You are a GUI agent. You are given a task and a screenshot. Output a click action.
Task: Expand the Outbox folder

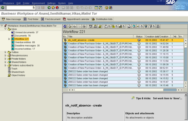[5, 52]
